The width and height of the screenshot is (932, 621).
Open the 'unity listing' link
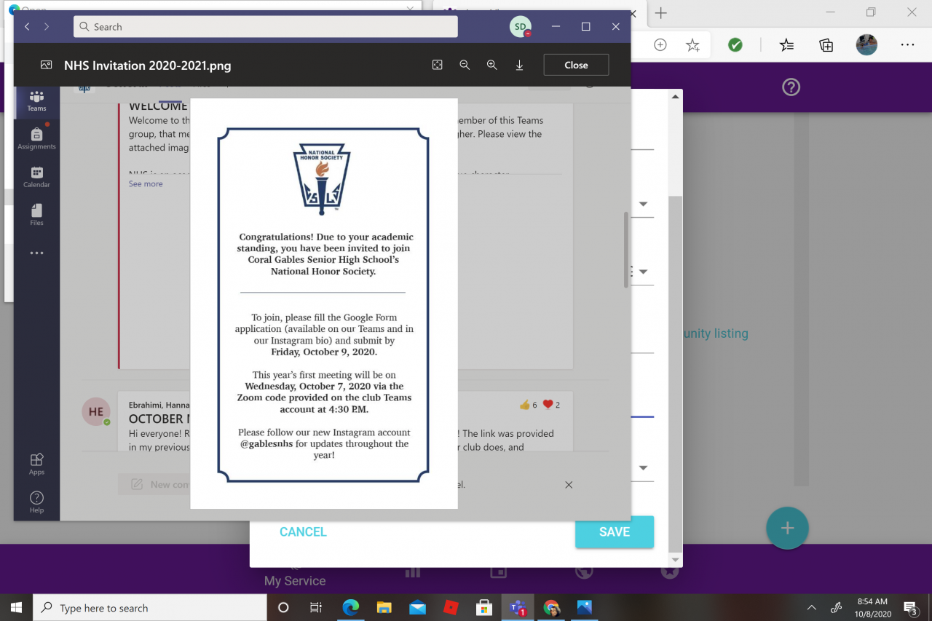point(716,333)
